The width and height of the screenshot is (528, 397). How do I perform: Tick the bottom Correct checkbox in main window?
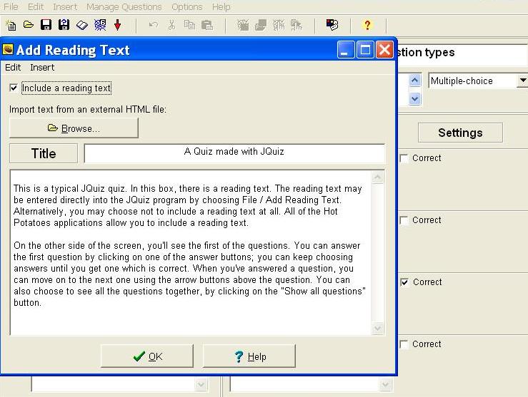[404, 344]
